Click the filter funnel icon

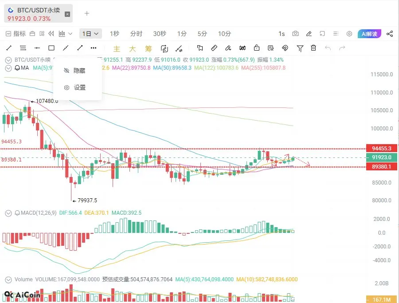click(x=300, y=48)
